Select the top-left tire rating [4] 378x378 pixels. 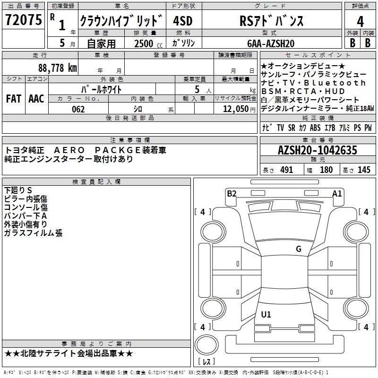(203, 212)
